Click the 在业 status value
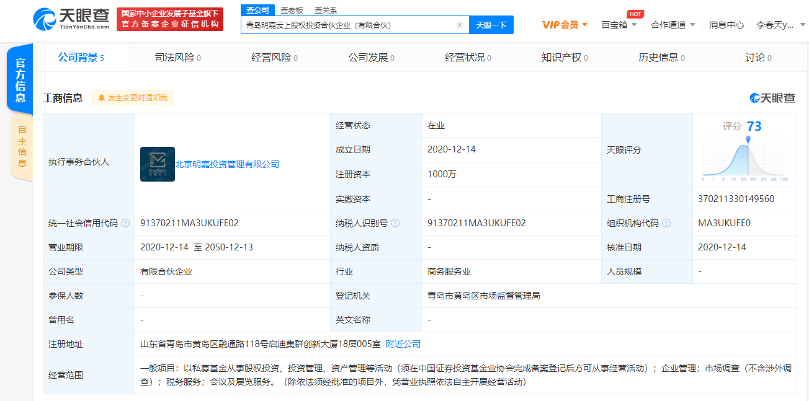This screenshot has height=401, width=809. tap(436, 125)
